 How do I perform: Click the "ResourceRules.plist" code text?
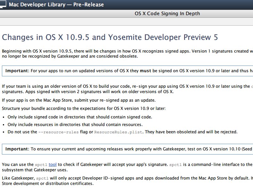[118, 132]
